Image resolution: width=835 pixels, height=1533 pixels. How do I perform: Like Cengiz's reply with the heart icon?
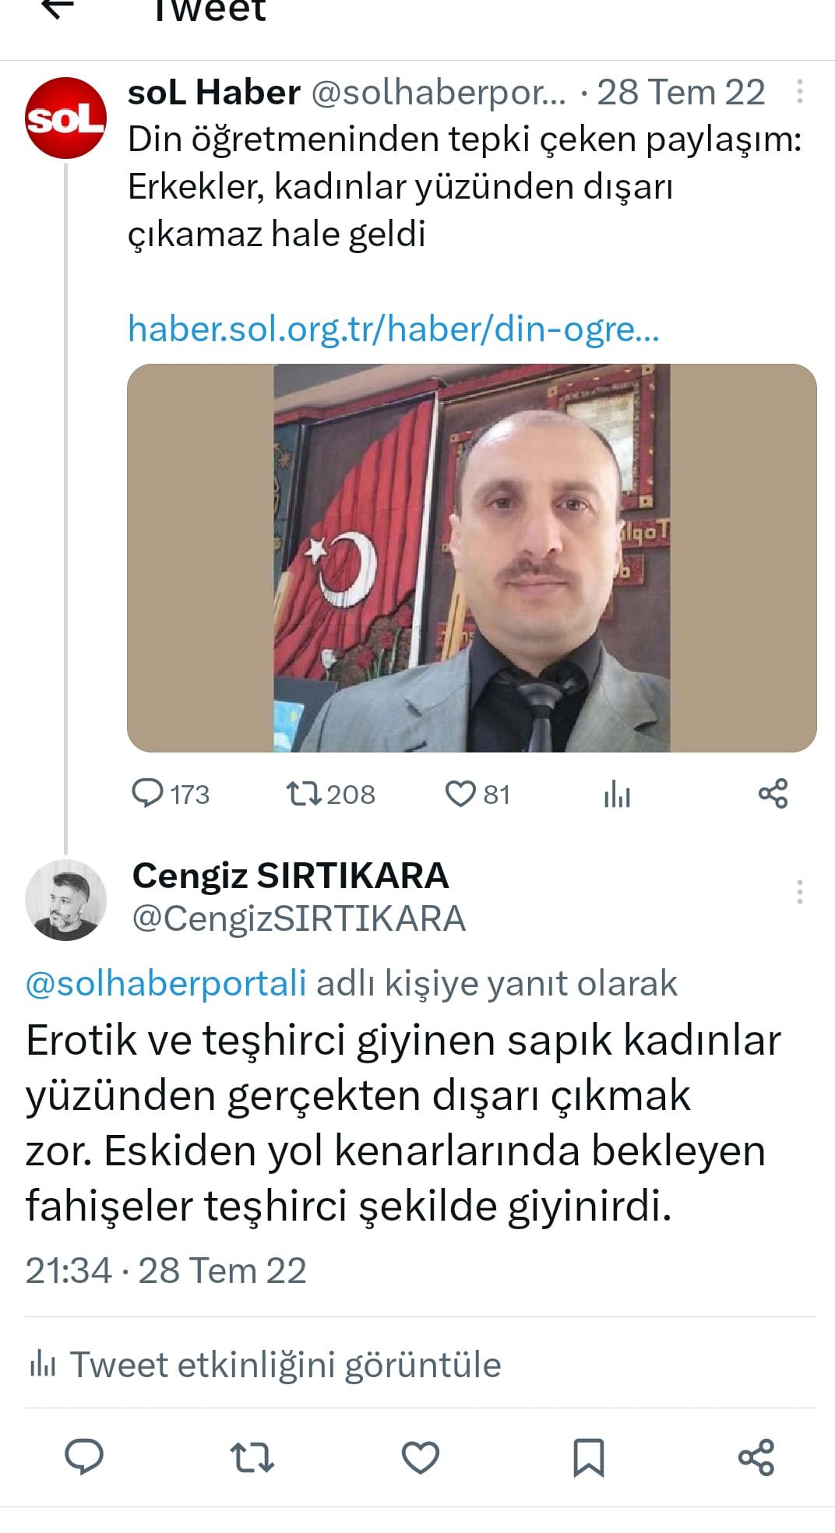click(421, 1457)
